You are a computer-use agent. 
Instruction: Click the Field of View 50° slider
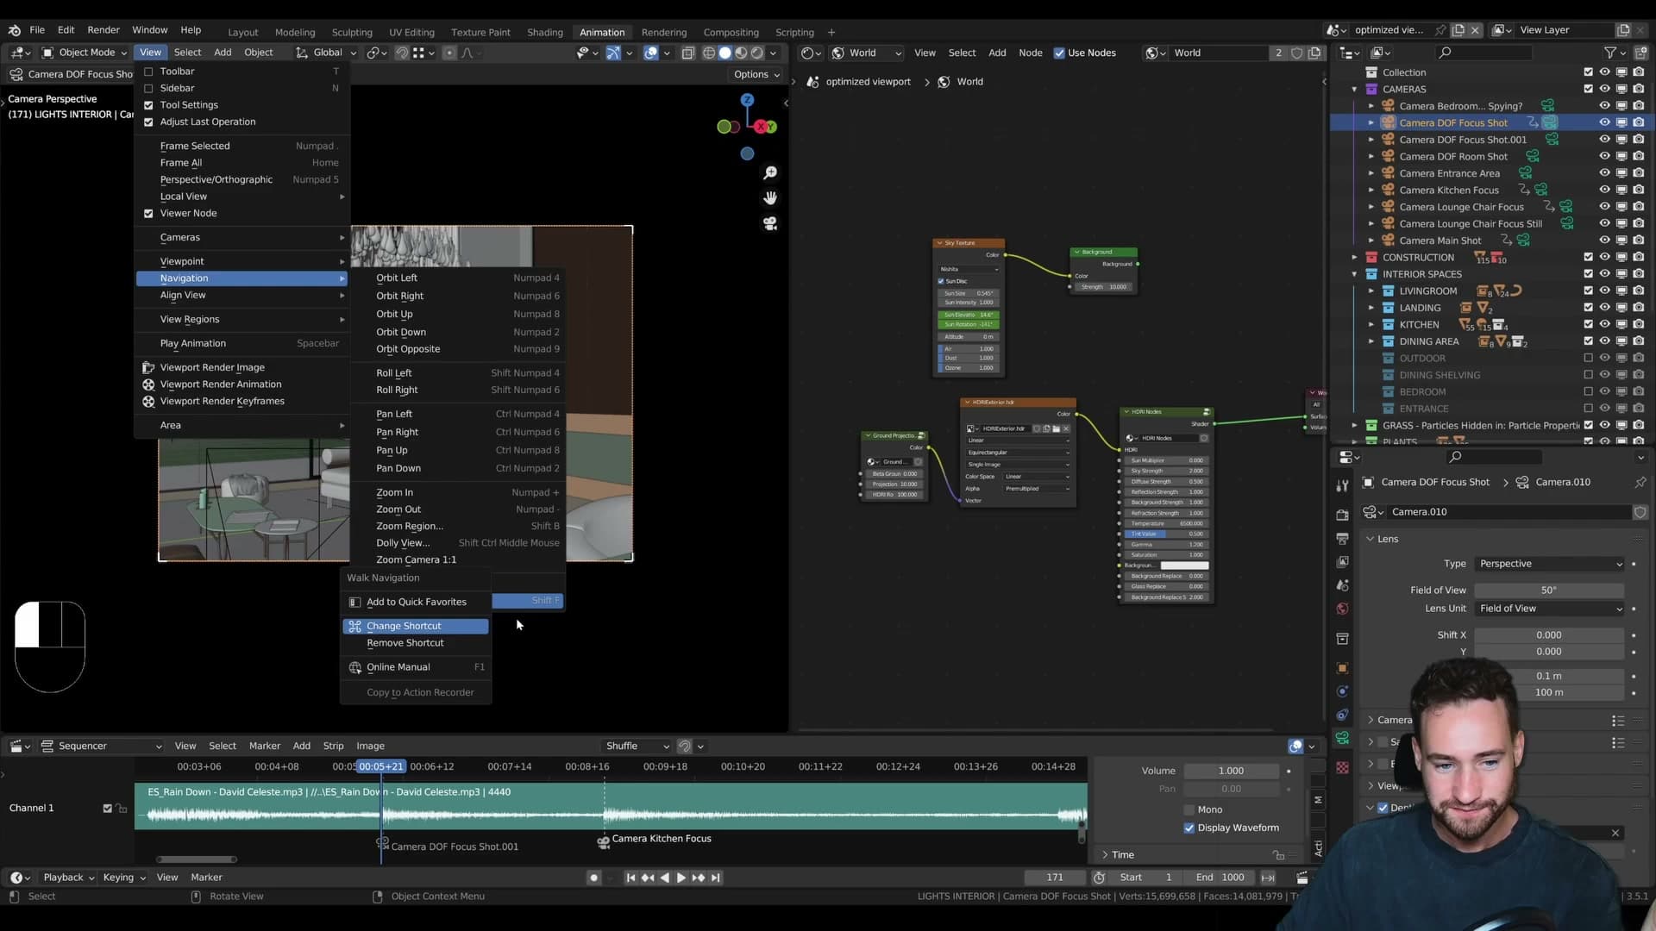[x=1549, y=590]
